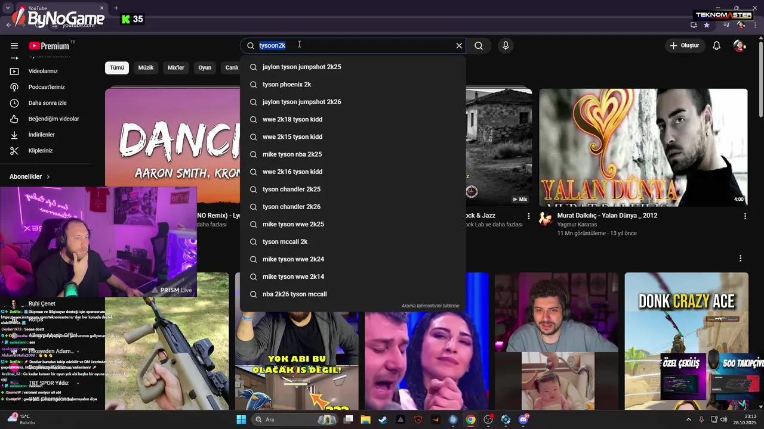This screenshot has width=764, height=429.
Task: Choose suggestion mike tyson nba 2k25
Action: pyautogui.click(x=353, y=154)
